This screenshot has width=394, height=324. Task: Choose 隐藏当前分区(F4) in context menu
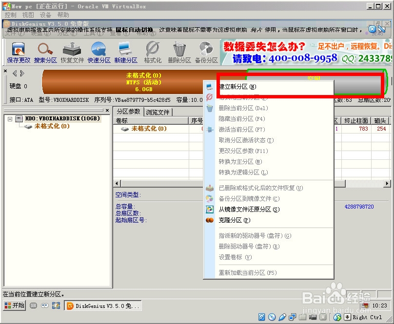coord(269,119)
